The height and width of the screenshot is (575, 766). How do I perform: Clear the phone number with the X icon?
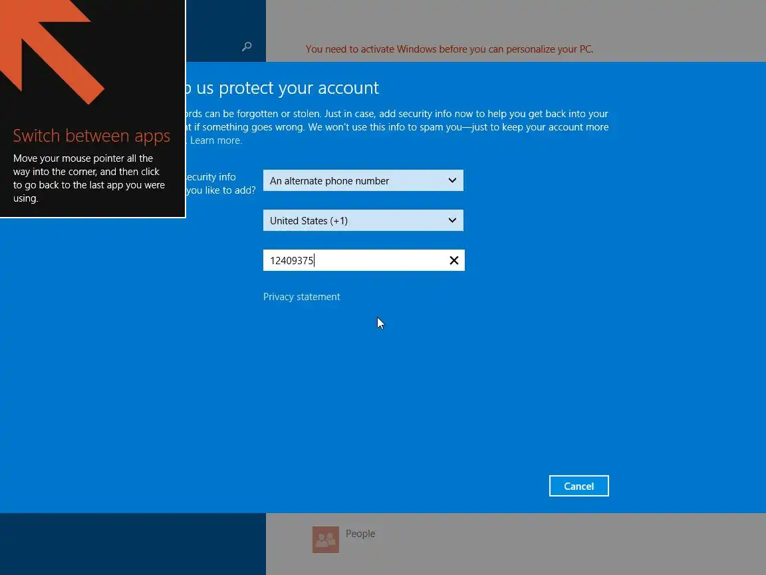click(x=454, y=260)
